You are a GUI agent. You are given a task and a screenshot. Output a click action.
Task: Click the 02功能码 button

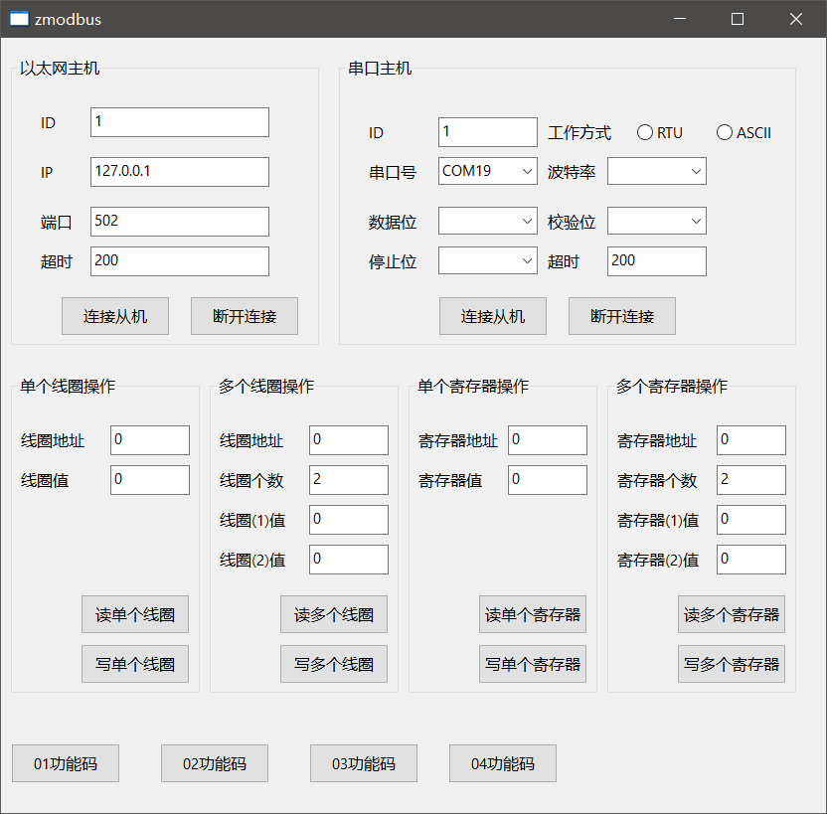coord(215,763)
